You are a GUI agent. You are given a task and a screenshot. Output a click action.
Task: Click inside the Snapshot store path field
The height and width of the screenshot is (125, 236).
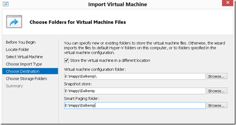(x=135, y=91)
